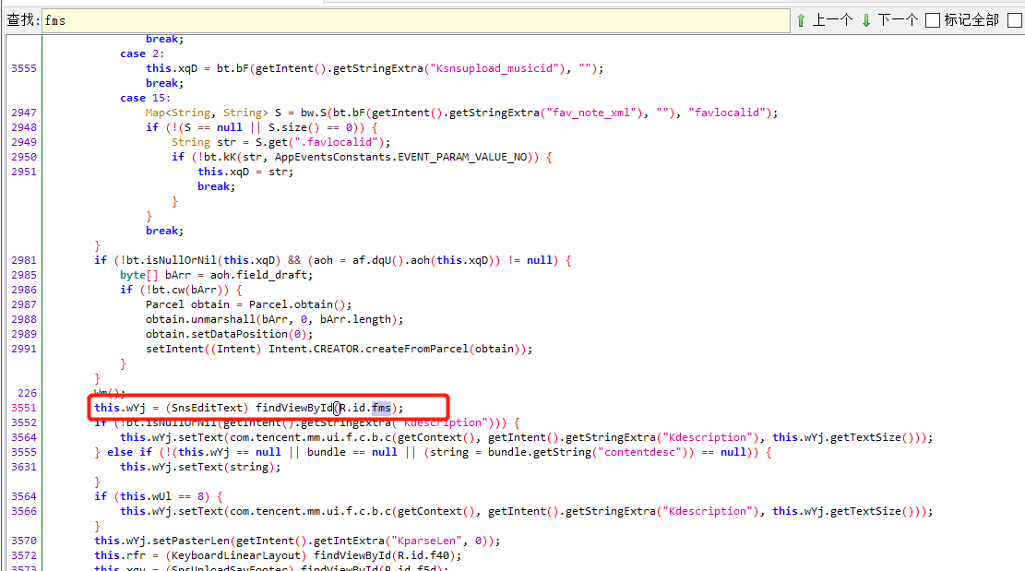Click line number 3631 in the gutter
Image resolution: width=1025 pixels, height=571 pixels.
pyautogui.click(x=24, y=467)
